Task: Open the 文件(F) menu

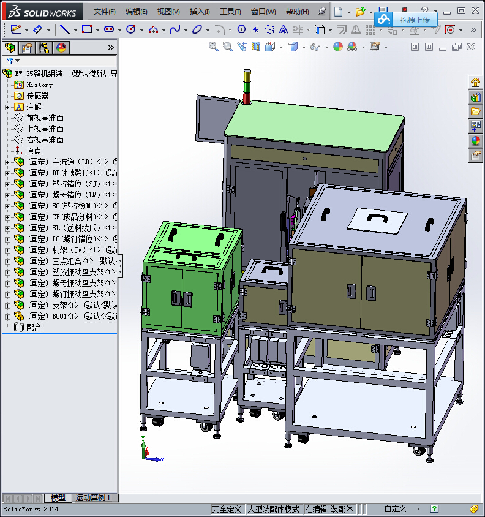Action: (105, 12)
